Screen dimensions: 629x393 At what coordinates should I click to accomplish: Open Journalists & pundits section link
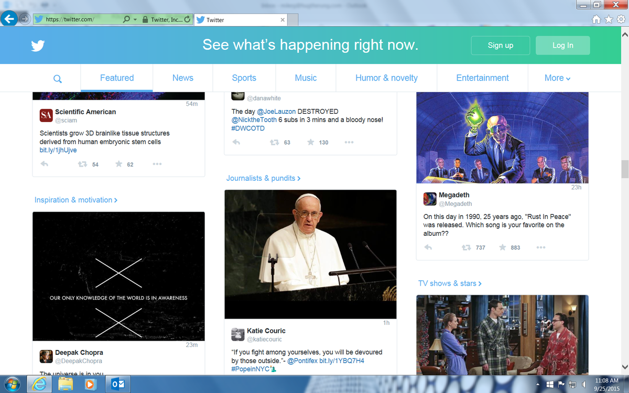pos(263,178)
